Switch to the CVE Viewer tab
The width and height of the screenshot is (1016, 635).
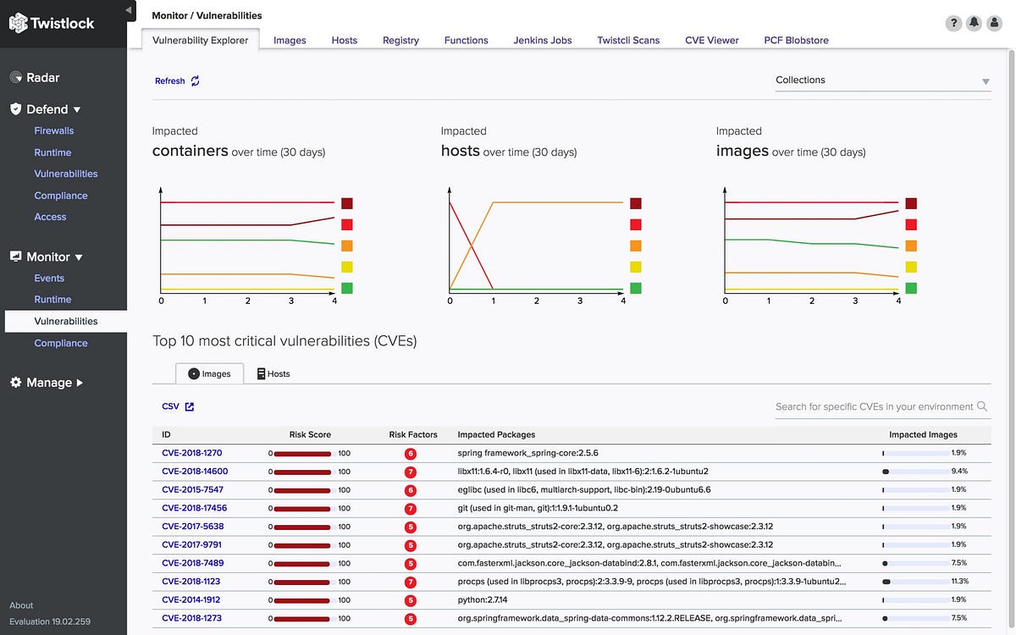711,40
